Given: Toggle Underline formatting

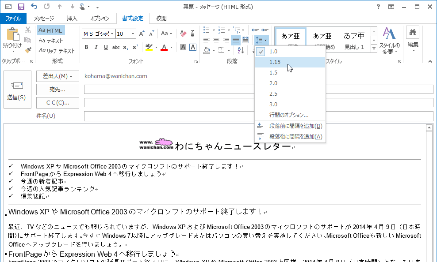Looking at the screenshot, I should coord(106,47).
